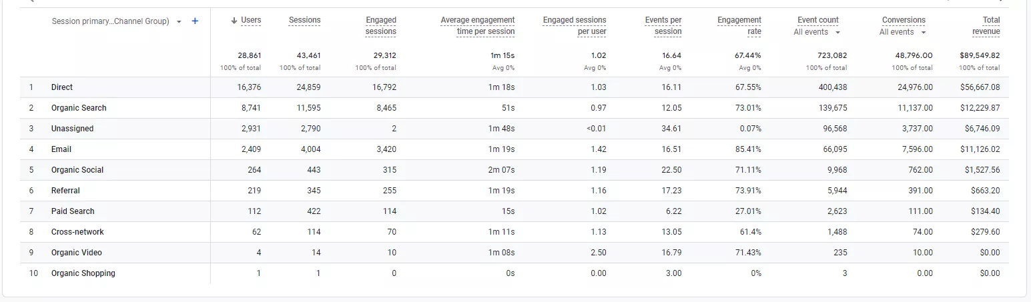The image size is (1031, 302).
Task: Sort by Events per session header
Action: [663, 26]
